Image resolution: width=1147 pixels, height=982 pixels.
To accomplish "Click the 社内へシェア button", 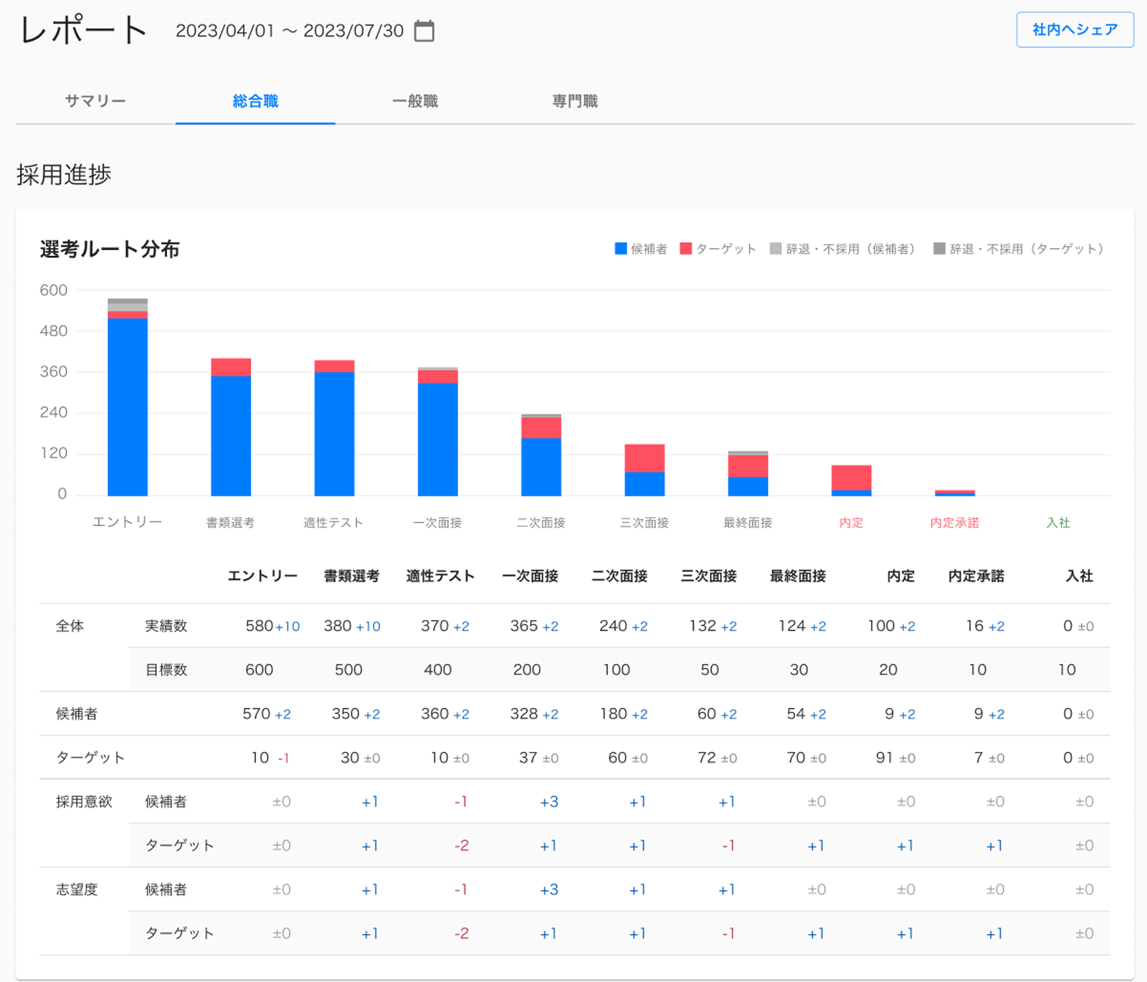I will [1075, 29].
